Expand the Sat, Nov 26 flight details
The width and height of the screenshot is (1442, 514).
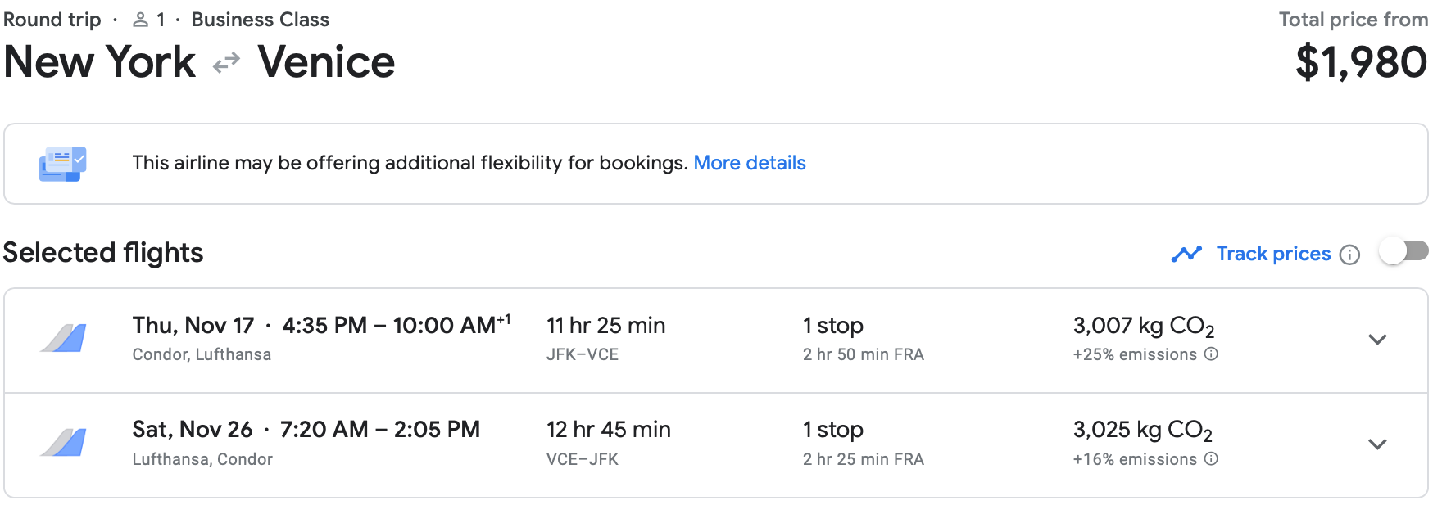pyautogui.click(x=1377, y=444)
